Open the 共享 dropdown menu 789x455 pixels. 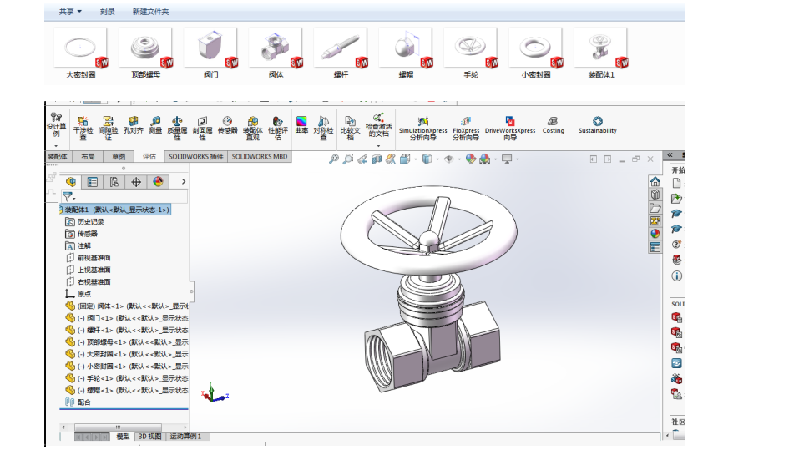(70, 12)
